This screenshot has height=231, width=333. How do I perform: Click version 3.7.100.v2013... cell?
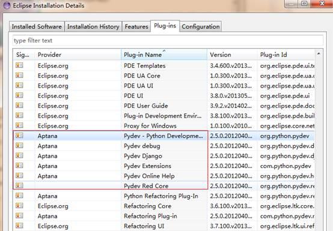click(x=231, y=226)
